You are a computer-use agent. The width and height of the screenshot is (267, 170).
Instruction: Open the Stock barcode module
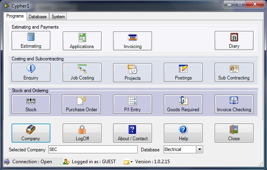click(31, 104)
